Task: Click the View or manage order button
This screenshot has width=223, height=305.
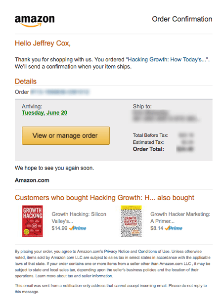Action: pos(66,135)
